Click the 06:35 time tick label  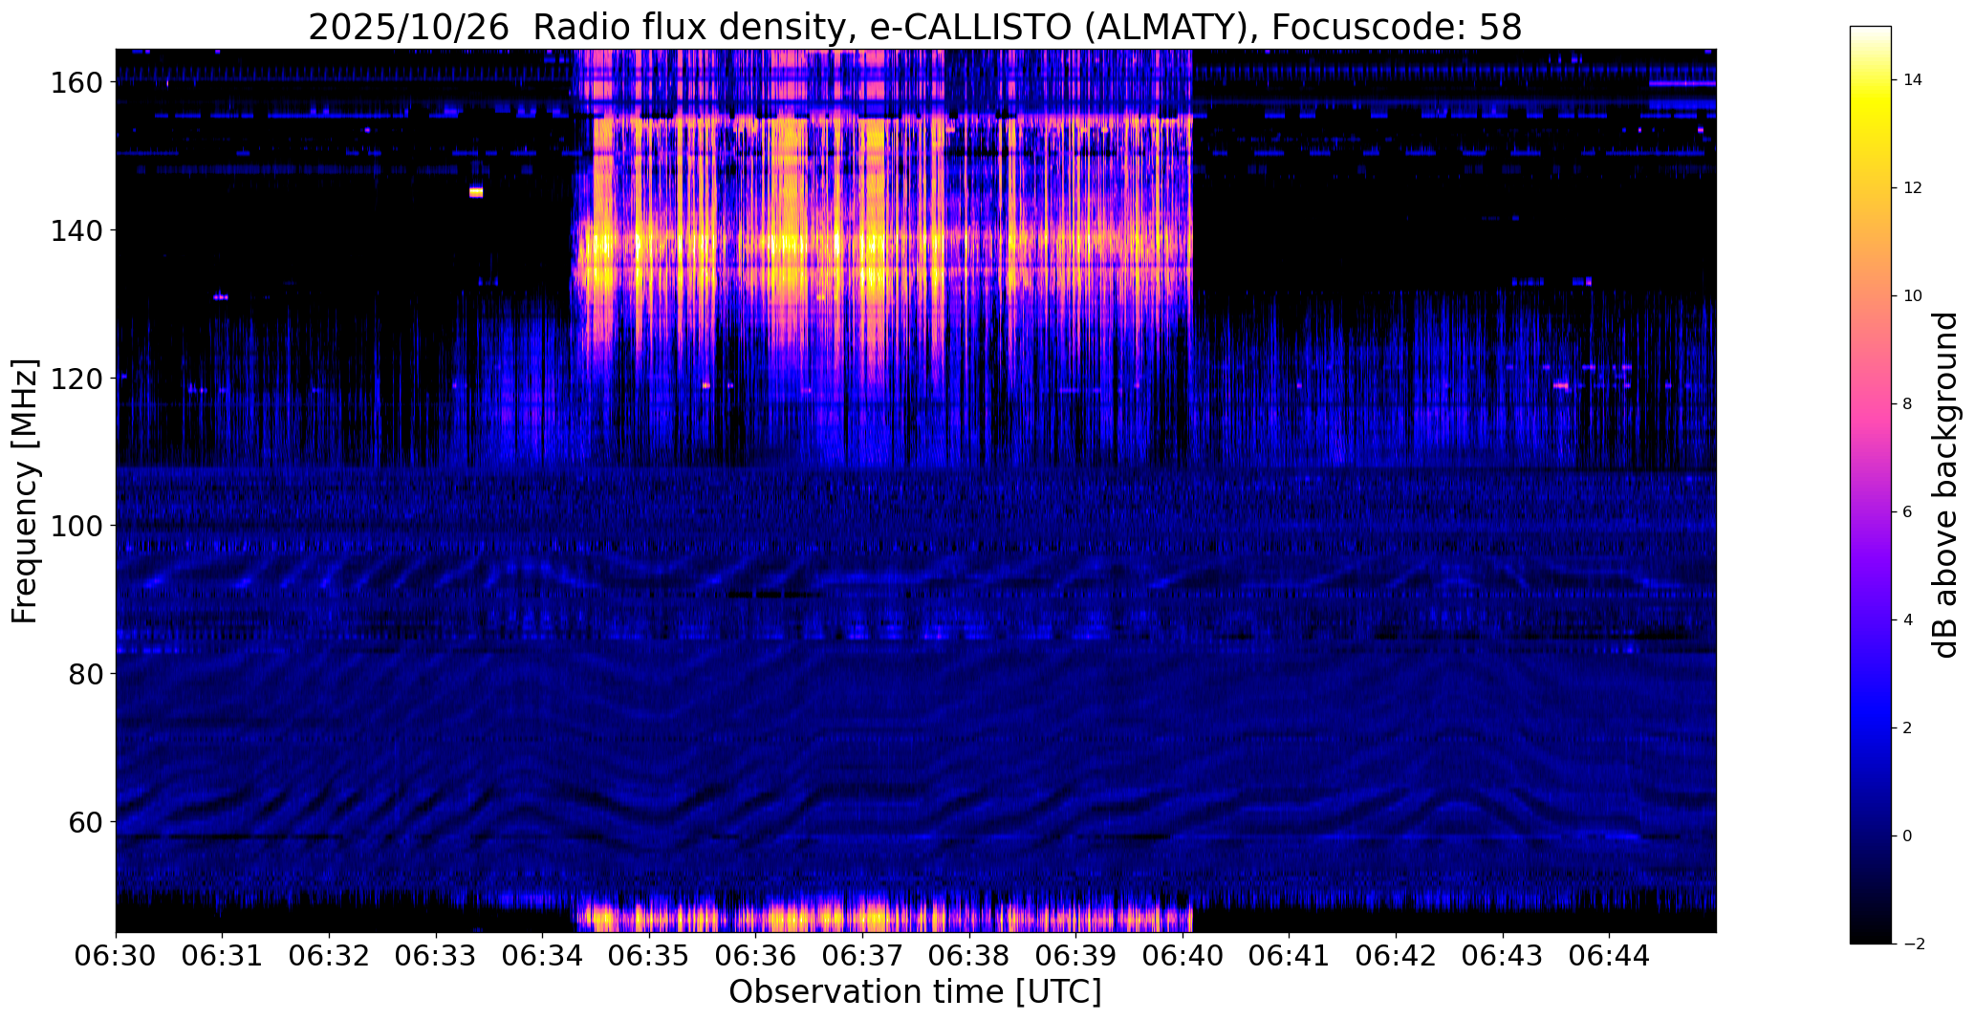tap(649, 954)
